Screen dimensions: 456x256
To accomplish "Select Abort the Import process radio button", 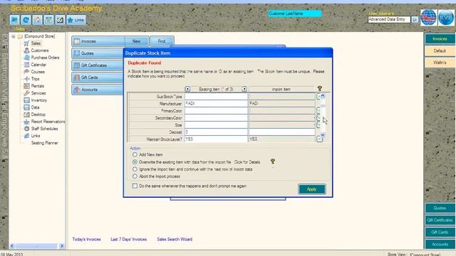I will click(x=135, y=176).
